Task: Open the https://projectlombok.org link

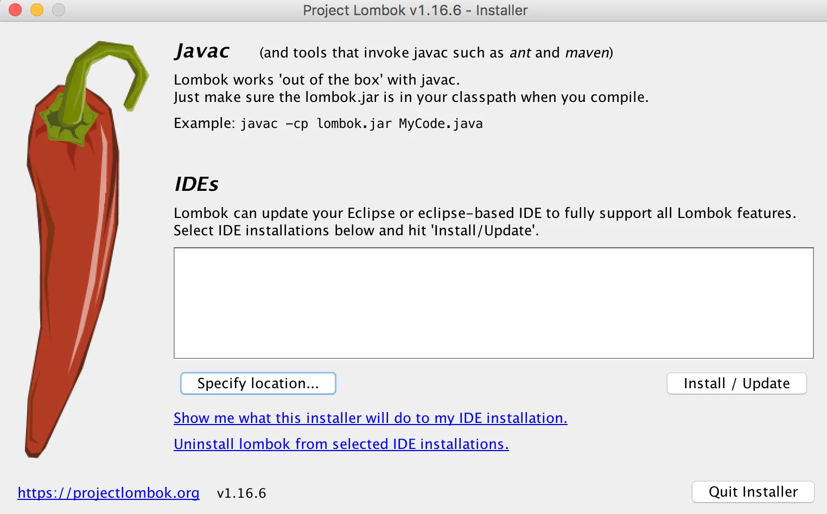Action: click(109, 493)
